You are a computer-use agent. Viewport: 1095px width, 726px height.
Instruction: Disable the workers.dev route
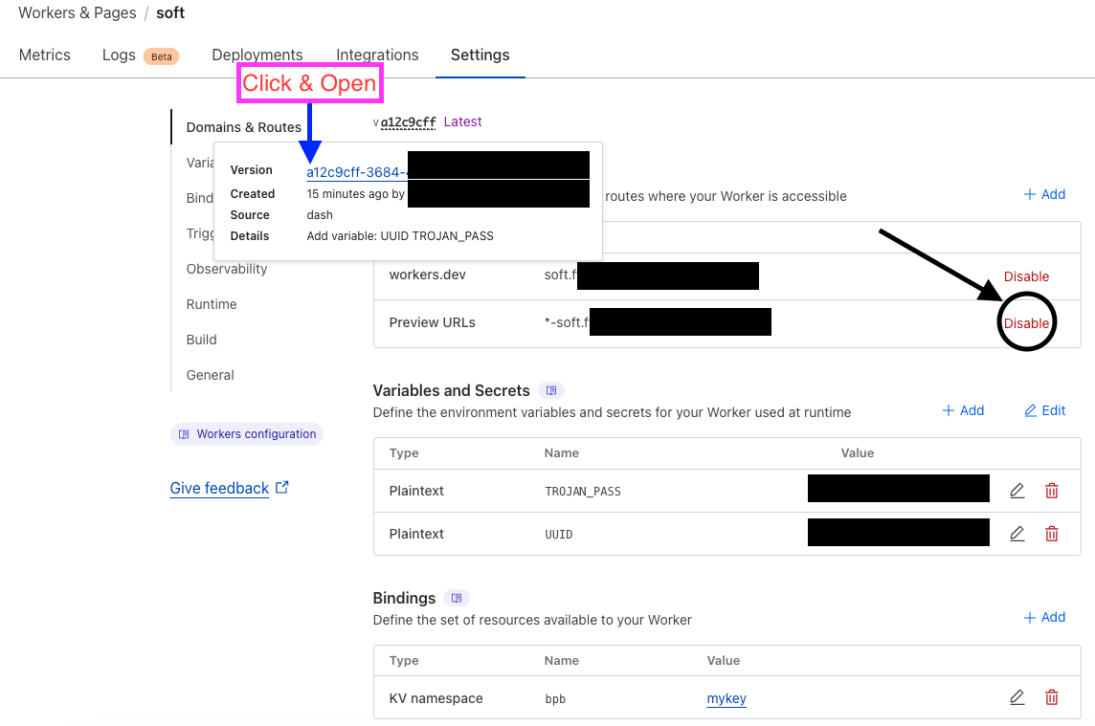[1026, 275]
